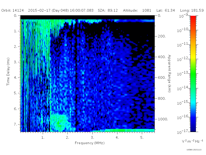The width and height of the screenshot is (206, 155).
Task: Click the 10^-15 color scale label
Action: (x=183, y=103)
